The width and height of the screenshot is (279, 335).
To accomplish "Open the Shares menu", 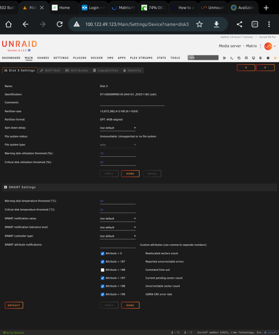I will coord(43,58).
